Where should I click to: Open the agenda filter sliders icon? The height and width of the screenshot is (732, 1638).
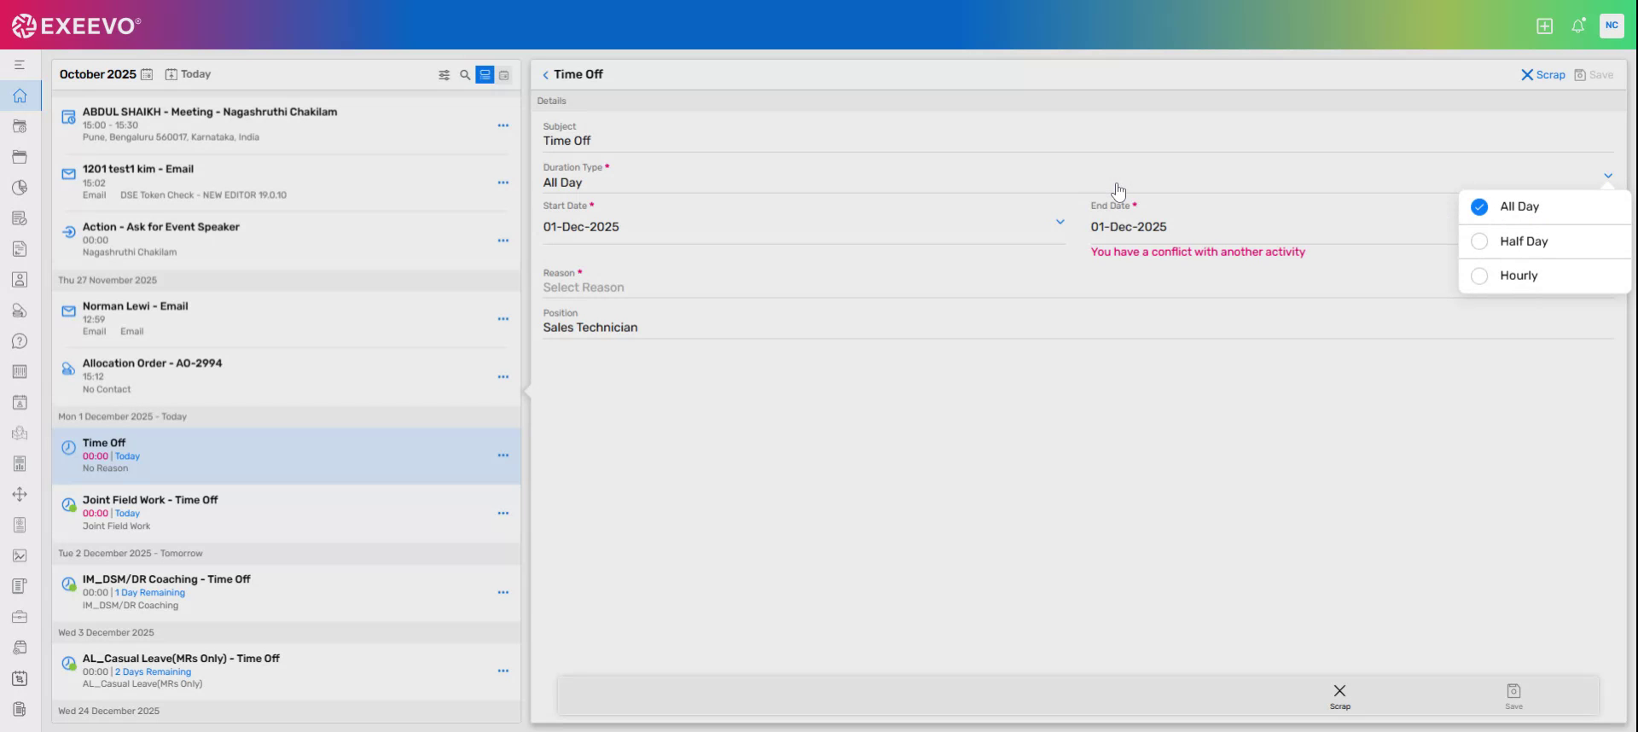(444, 75)
